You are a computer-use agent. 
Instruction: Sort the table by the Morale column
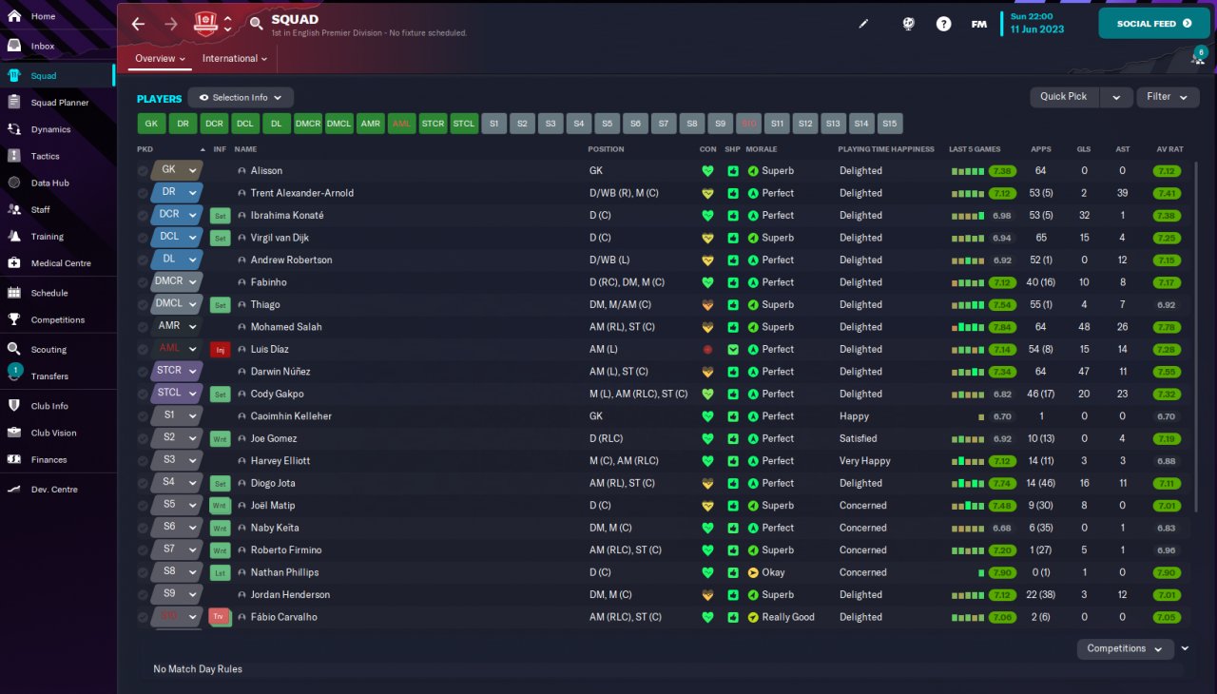[x=762, y=149]
